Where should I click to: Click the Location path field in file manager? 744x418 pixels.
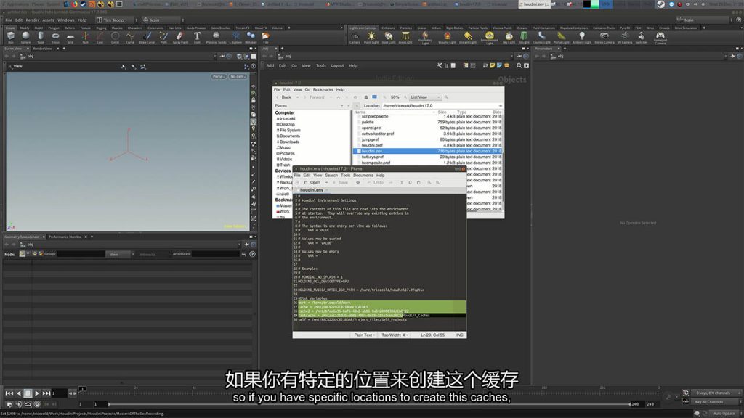[x=441, y=106]
